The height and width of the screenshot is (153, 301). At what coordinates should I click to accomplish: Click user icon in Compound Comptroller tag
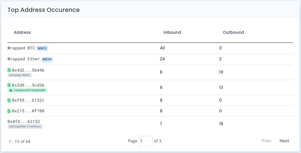pyautogui.click(x=11, y=90)
